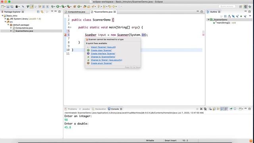Remove All Terminated Launches in Console
This screenshot has width=254, height=143.
coord(205,109)
